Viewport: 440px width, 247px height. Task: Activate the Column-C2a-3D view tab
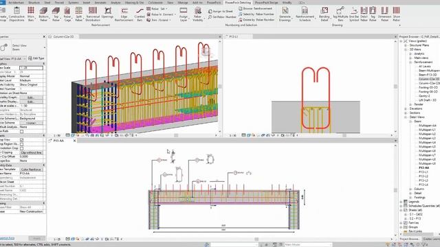63,36
